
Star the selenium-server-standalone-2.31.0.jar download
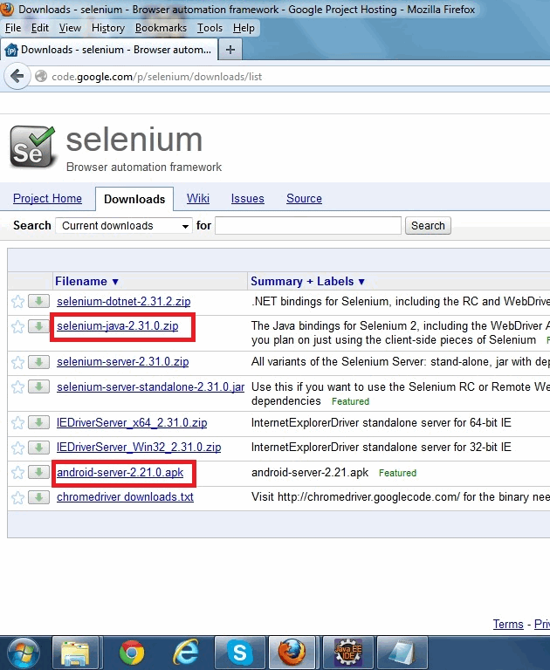18,387
